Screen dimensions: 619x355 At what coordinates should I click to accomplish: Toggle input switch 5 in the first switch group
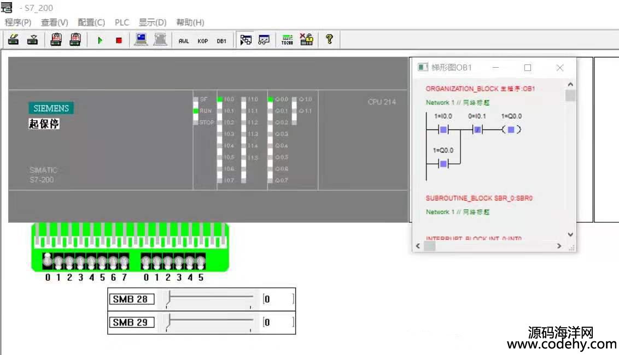(102, 261)
